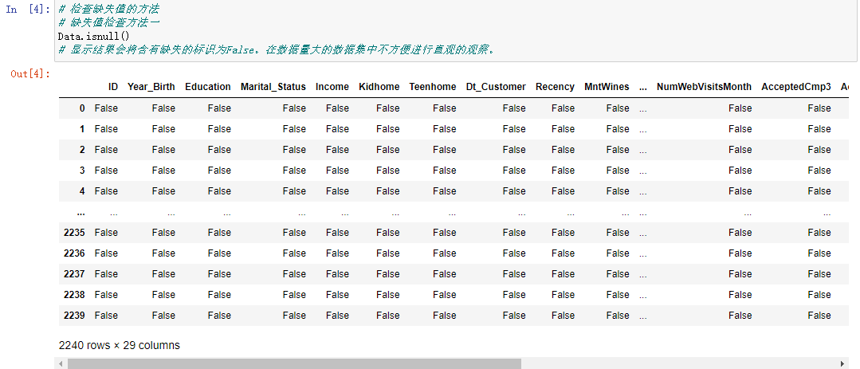Click the left arrow of horizontal scrollbar
The image size is (860, 369).
61,363
